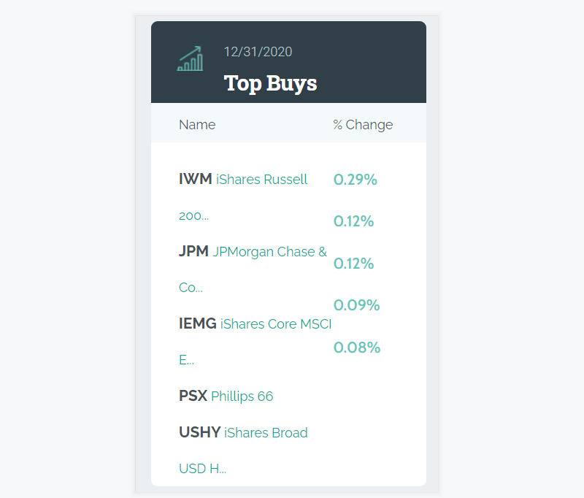Click the 0.09% change value
This screenshot has width=584, height=498.
[356, 305]
